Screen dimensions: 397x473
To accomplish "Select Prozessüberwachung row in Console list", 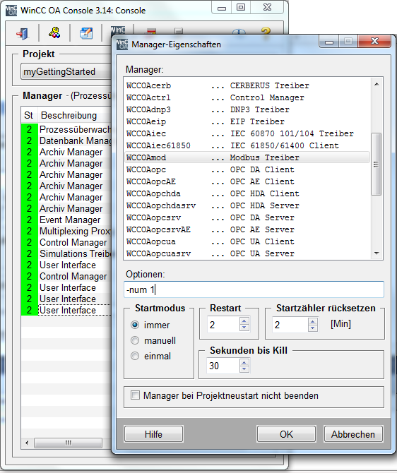I will (66, 129).
